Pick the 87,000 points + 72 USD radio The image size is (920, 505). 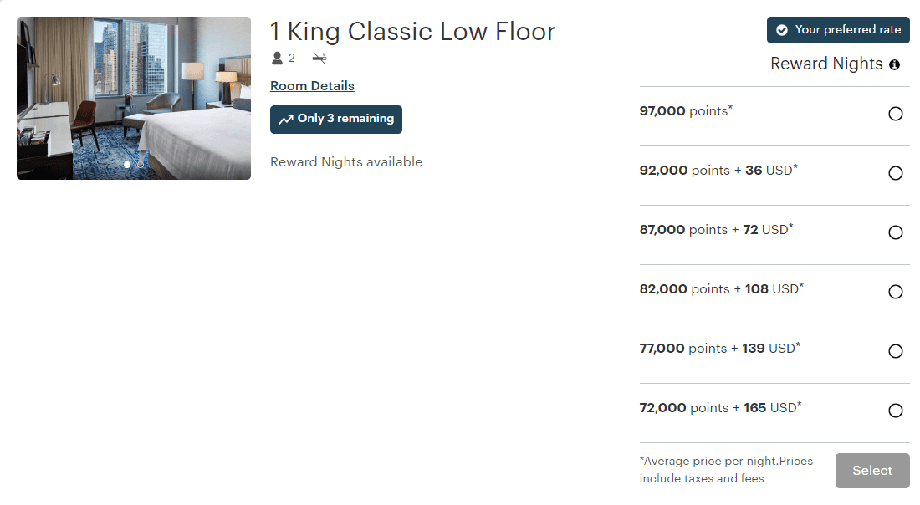tap(896, 232)
